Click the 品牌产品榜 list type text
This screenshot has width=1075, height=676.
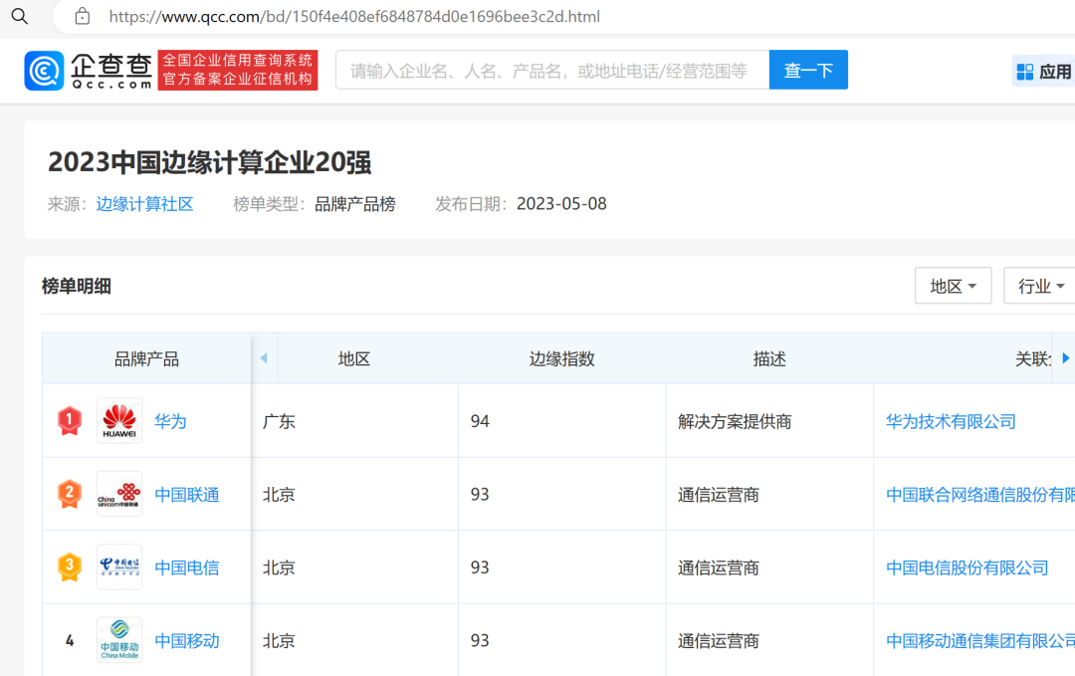(x=355, y=204)
